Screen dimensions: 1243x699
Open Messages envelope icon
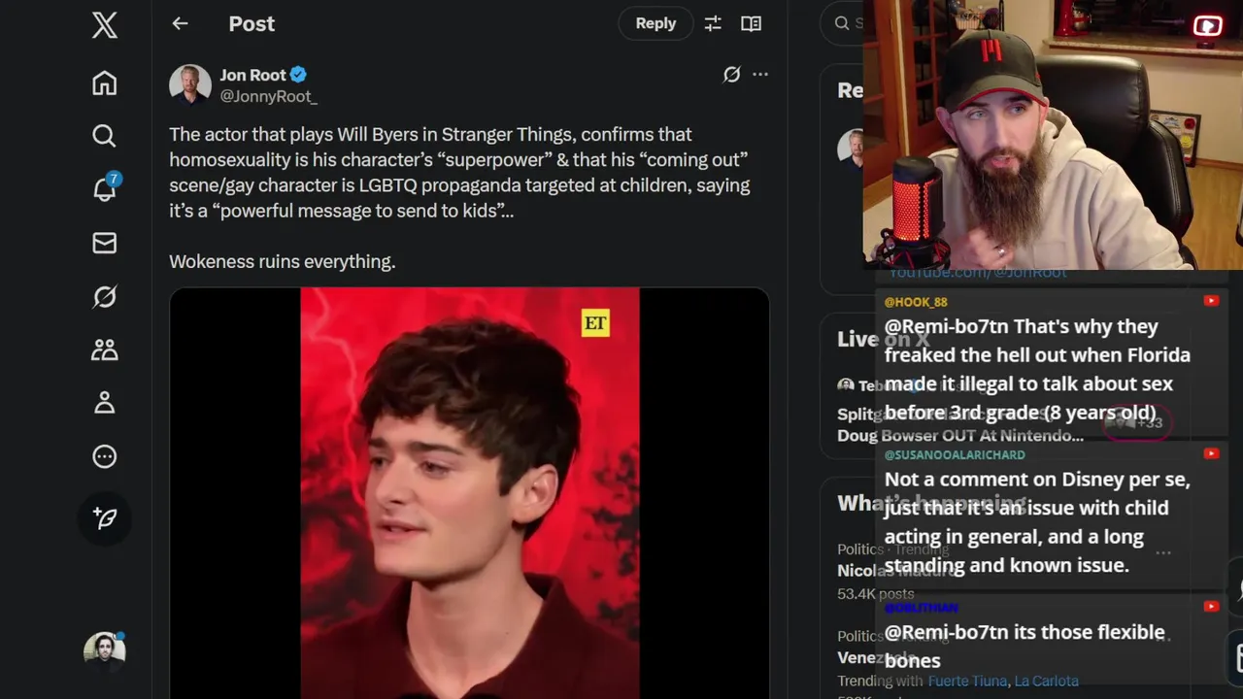tap(105, 243)
